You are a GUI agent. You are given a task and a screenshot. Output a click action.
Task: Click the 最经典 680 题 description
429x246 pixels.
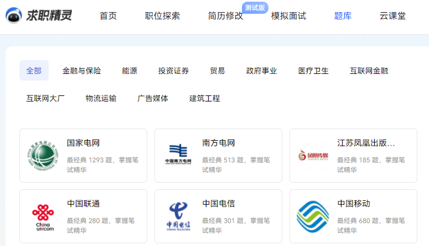[371, 225]
